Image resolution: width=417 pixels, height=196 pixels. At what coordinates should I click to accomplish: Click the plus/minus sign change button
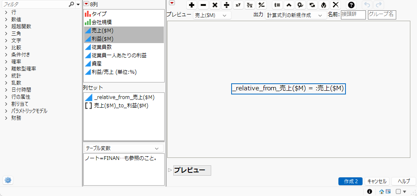(x=262, y=5)
